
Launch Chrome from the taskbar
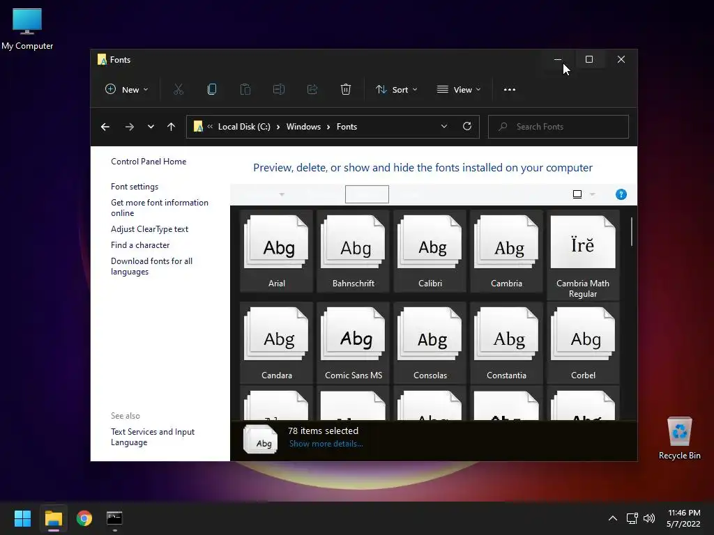[84, 518]
